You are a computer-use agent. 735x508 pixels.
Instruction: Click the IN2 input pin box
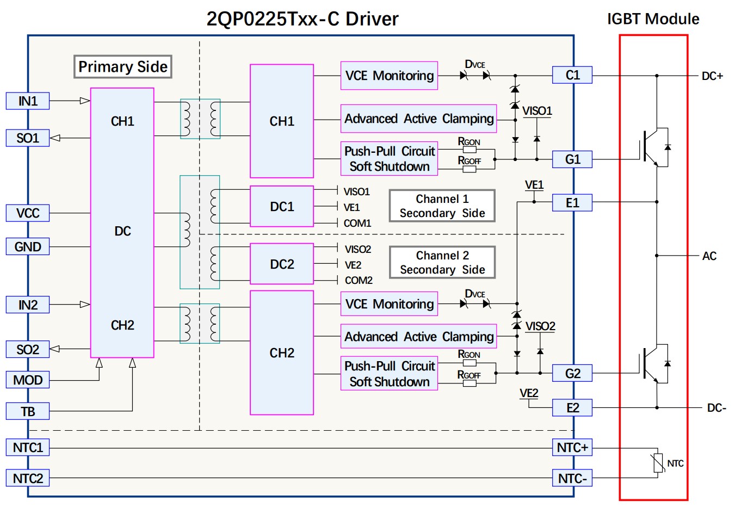tap(28, 305)
